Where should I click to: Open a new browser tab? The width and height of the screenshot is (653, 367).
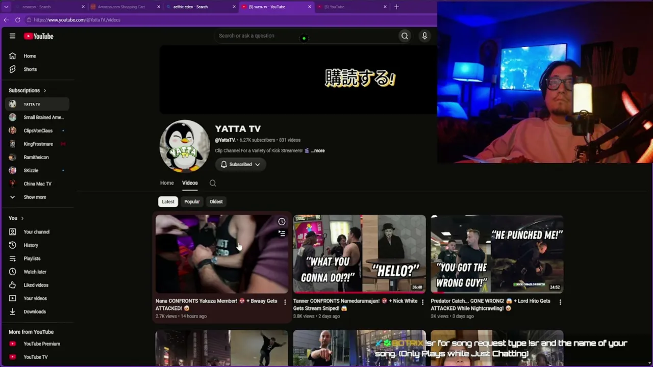(396, 7)
